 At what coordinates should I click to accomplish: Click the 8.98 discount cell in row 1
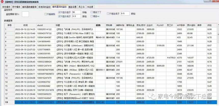pos(212,29)
